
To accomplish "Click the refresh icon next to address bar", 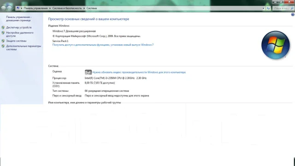I will coord(268,8).
